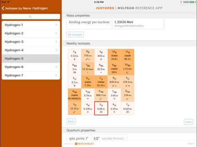This screenshot has width=197, height=147.
Task: Select the stable 6Li isotope cell
Action: [x=88, y=82]
